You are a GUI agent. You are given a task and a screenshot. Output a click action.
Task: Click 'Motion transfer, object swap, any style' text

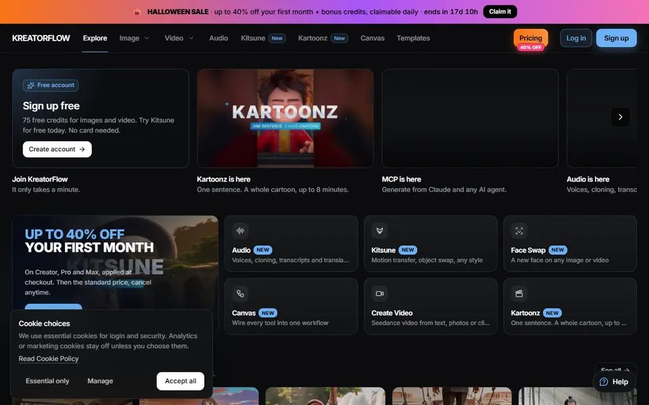(427, 261)
